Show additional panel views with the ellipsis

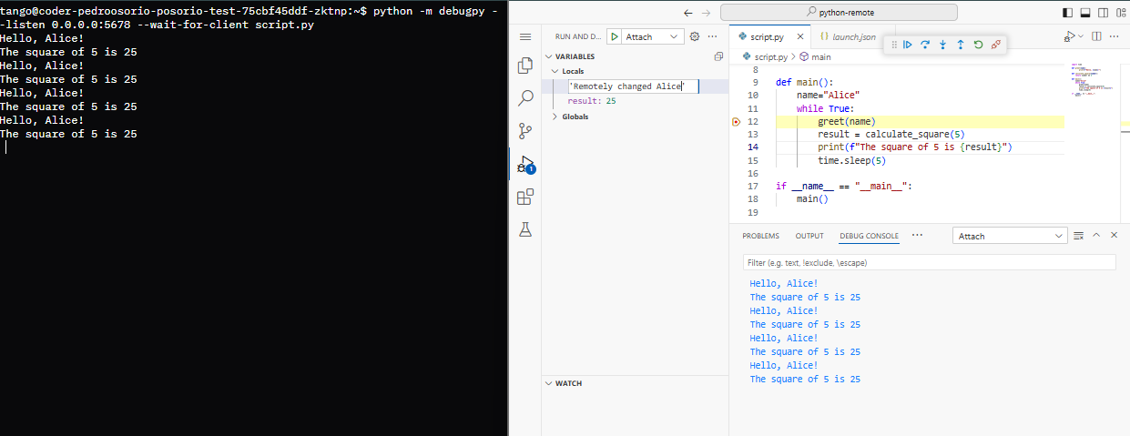[x=917, y=236]
